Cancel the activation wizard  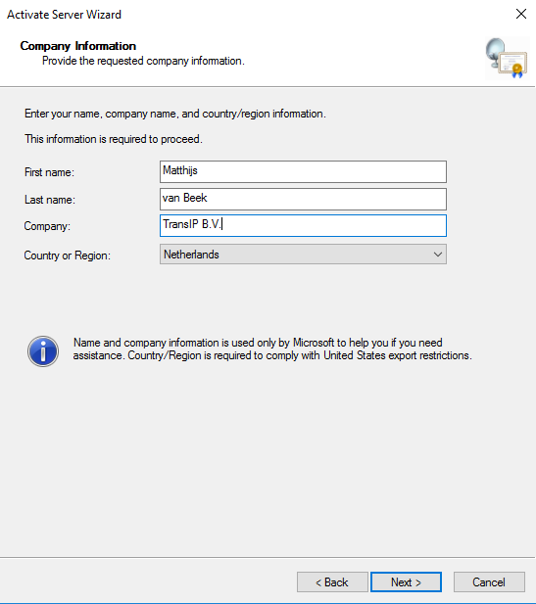click(489, 581)
